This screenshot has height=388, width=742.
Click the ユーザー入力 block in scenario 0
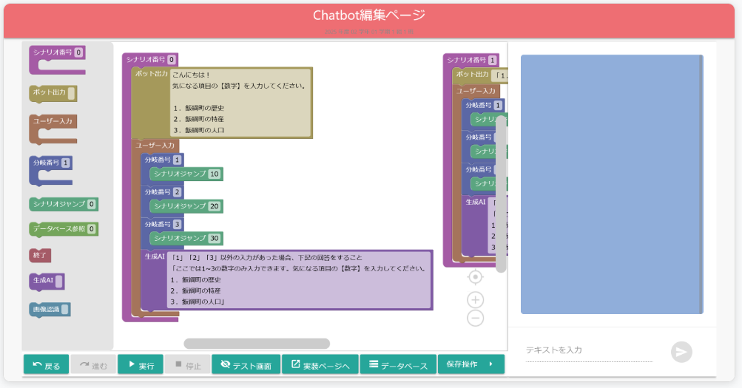click(x=155, y=146)
